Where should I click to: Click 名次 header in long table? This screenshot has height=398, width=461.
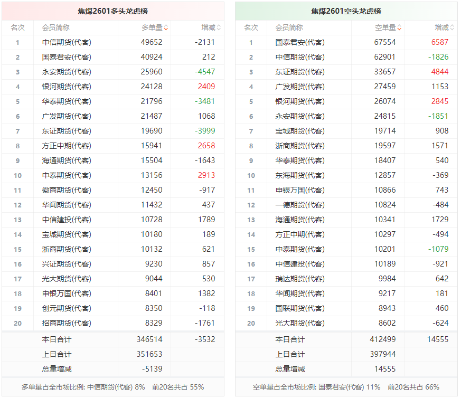17,27
